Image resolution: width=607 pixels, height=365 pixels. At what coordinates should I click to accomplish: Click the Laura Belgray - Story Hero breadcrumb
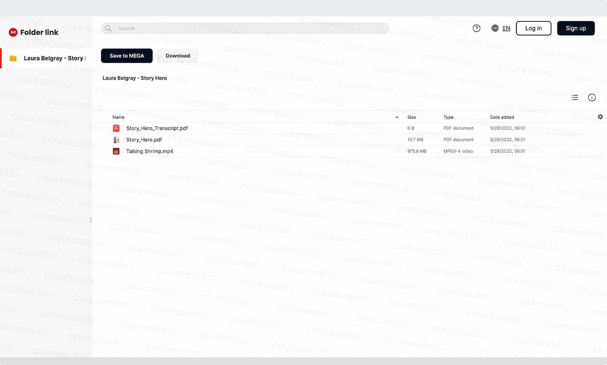(135, 78)
